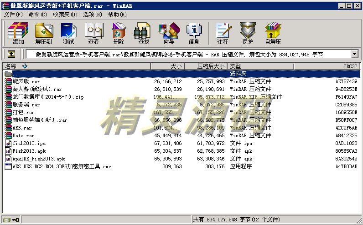This screenshot has width=363, height=225.
Task: Click the 解压到 (Extract To) toolbar icon
Action: tap(44, 30)
